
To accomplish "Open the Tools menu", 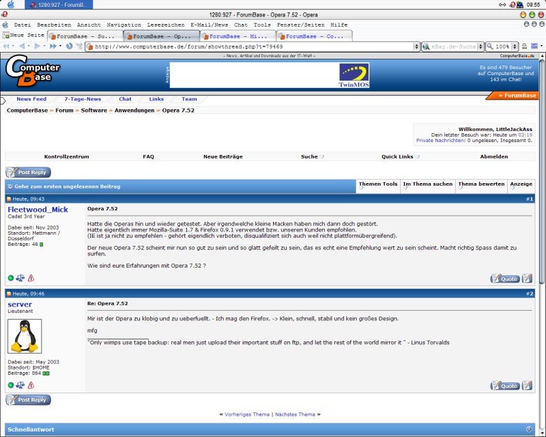I will pyautogui.click(x=262, y=25).
